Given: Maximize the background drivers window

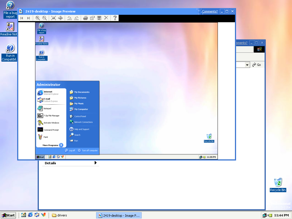Looking at the screenshot, I should (x=257, y=43).
